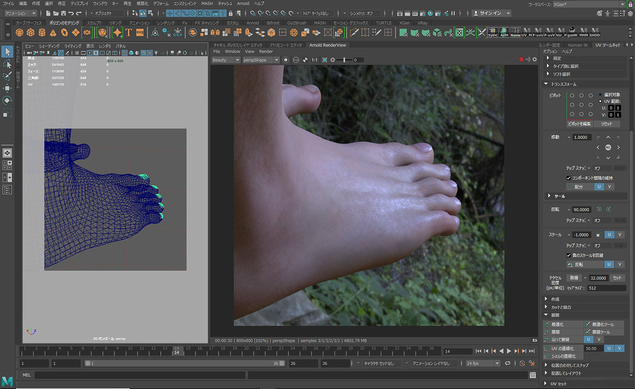Create a polygon cylinder from the shelf

42,32
